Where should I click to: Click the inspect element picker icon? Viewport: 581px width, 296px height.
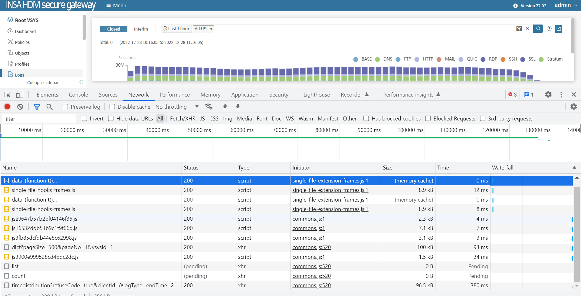coord(8,95)
